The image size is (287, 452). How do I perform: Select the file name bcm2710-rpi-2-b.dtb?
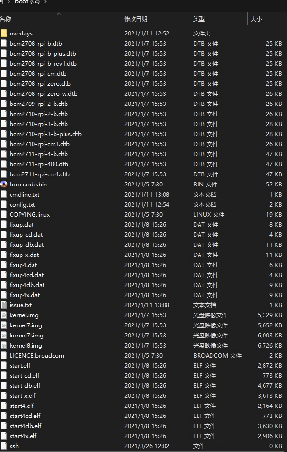coord(39,114)
